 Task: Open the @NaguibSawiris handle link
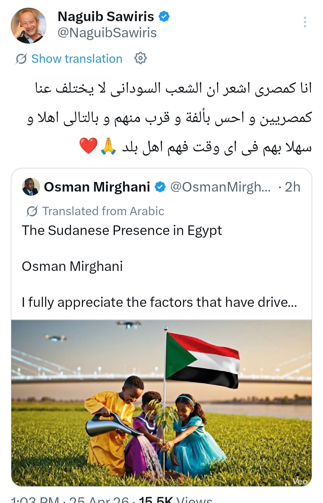pyautogui.click(x=107, y=33)
